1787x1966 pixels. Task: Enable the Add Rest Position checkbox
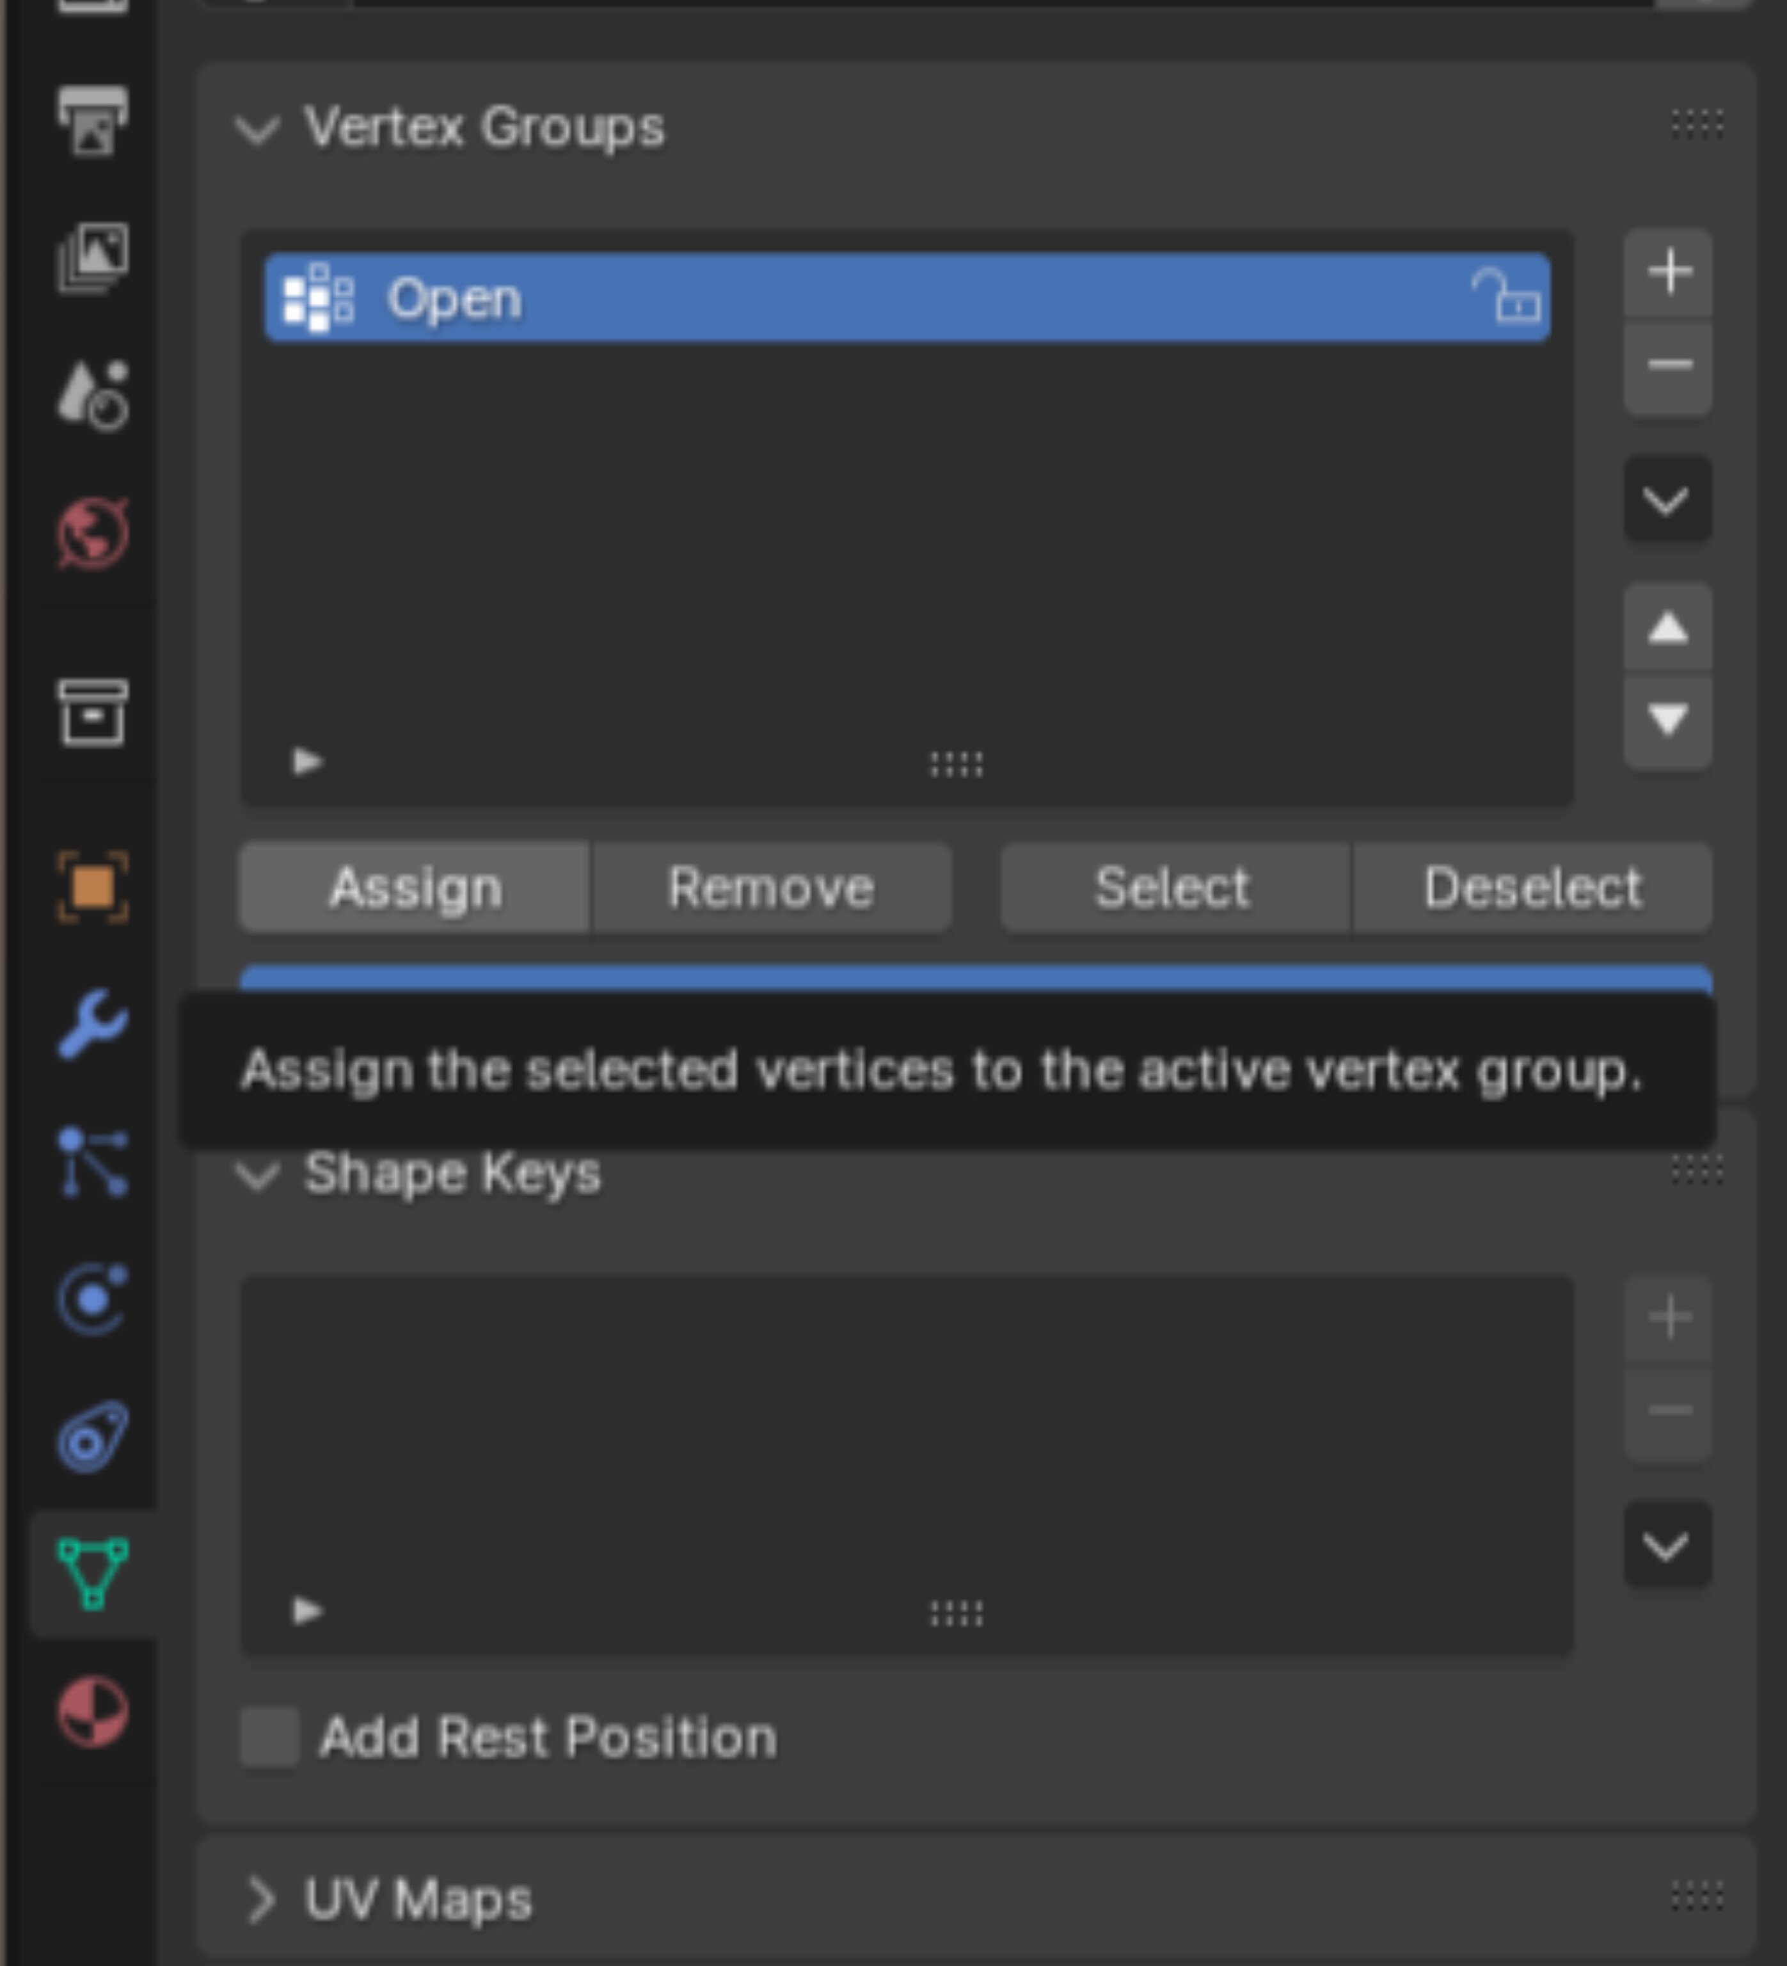coord(269,1737)
